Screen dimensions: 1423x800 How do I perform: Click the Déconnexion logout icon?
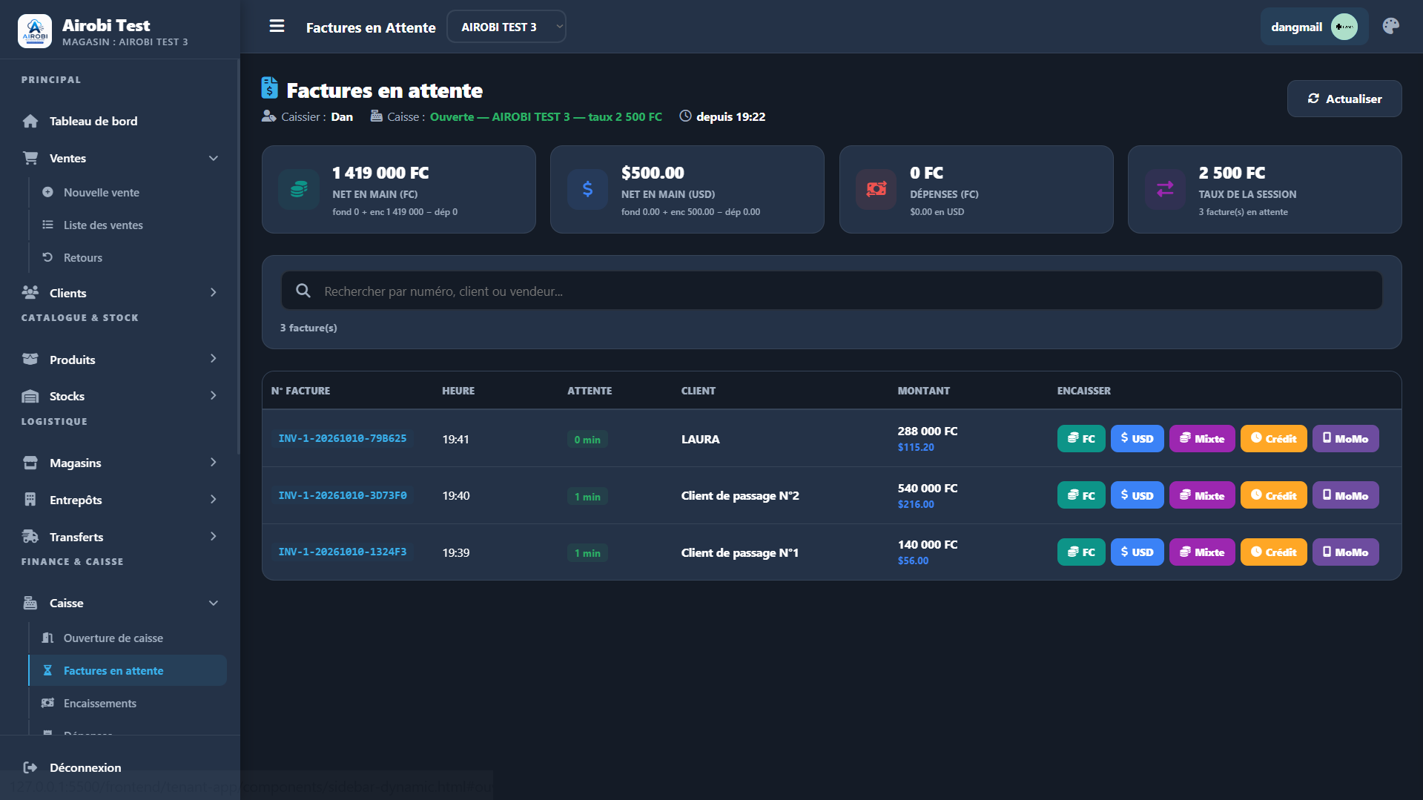[30, 767]
